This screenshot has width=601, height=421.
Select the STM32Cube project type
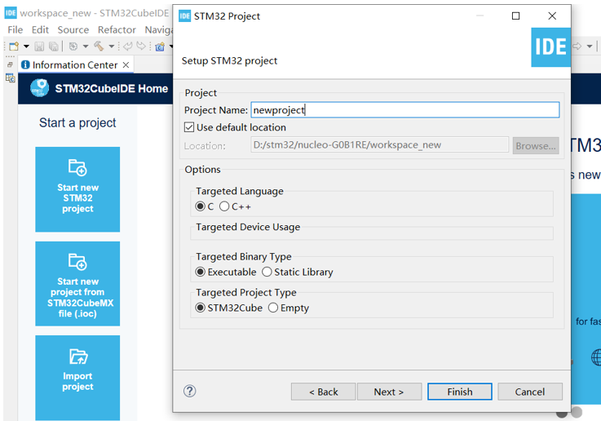(x=200, y=308)
